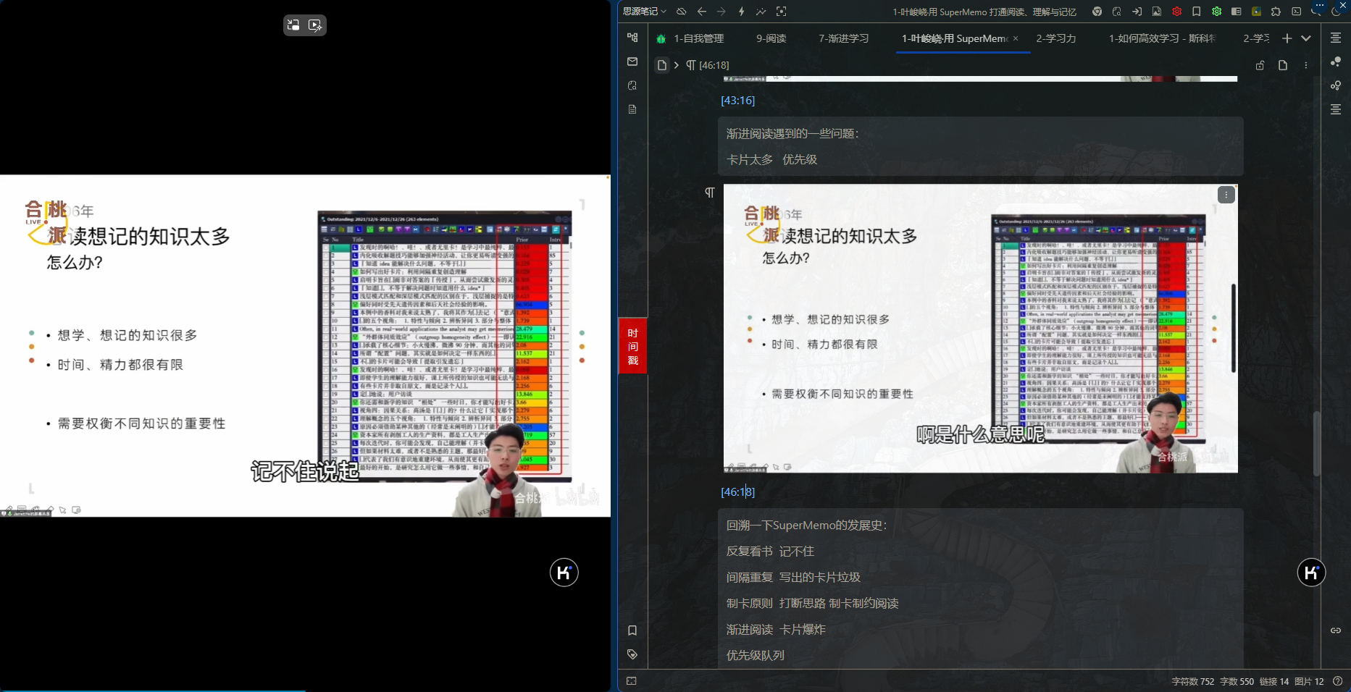The width and height of the screenshot is (1351, 692).
Task: Switch to the 2-学习力 tab
Action: point(1056,38)
